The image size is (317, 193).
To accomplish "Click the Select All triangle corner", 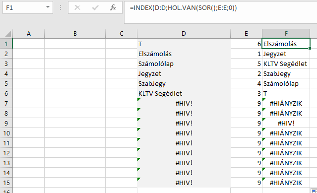I will 7,34.
